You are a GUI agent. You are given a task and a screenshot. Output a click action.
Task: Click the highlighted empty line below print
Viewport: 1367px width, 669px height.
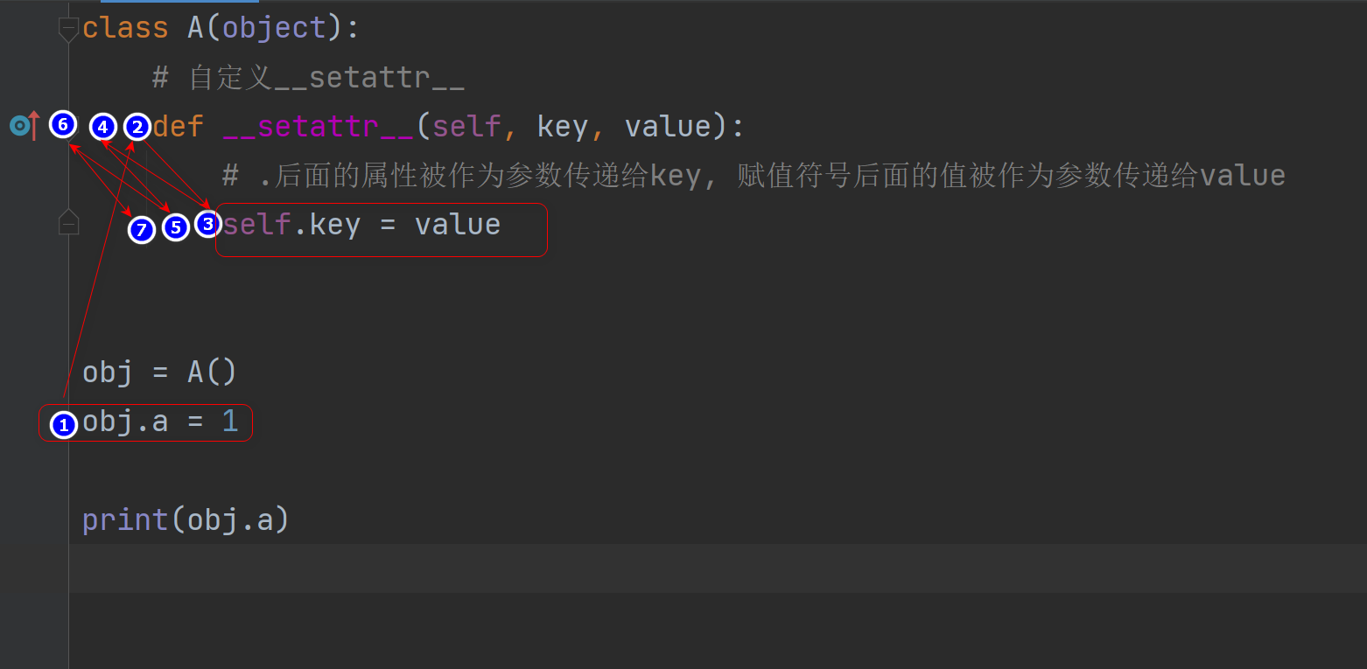click(718, 568)
